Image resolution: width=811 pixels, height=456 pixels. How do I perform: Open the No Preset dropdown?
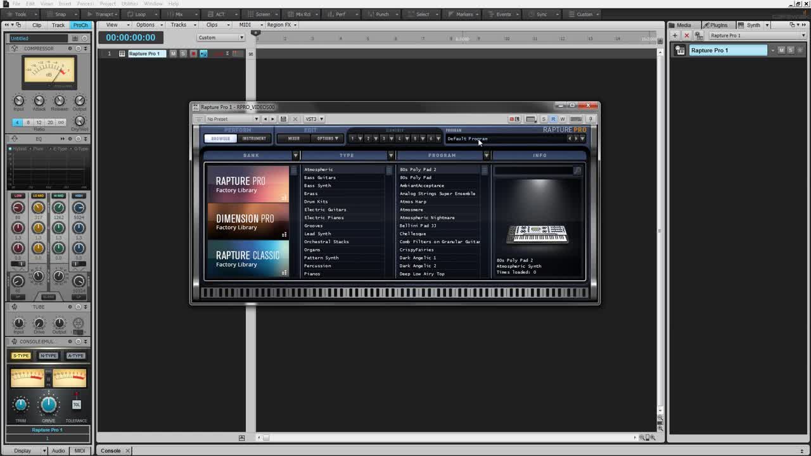tap(233, 119)
